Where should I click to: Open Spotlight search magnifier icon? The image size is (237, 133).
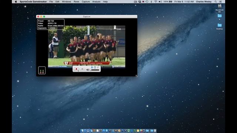pos(216,1)
